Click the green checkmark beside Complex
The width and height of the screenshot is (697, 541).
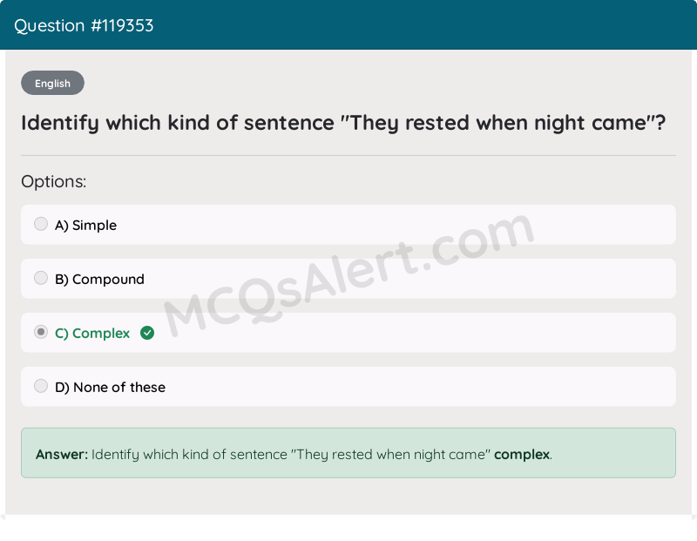146,333
